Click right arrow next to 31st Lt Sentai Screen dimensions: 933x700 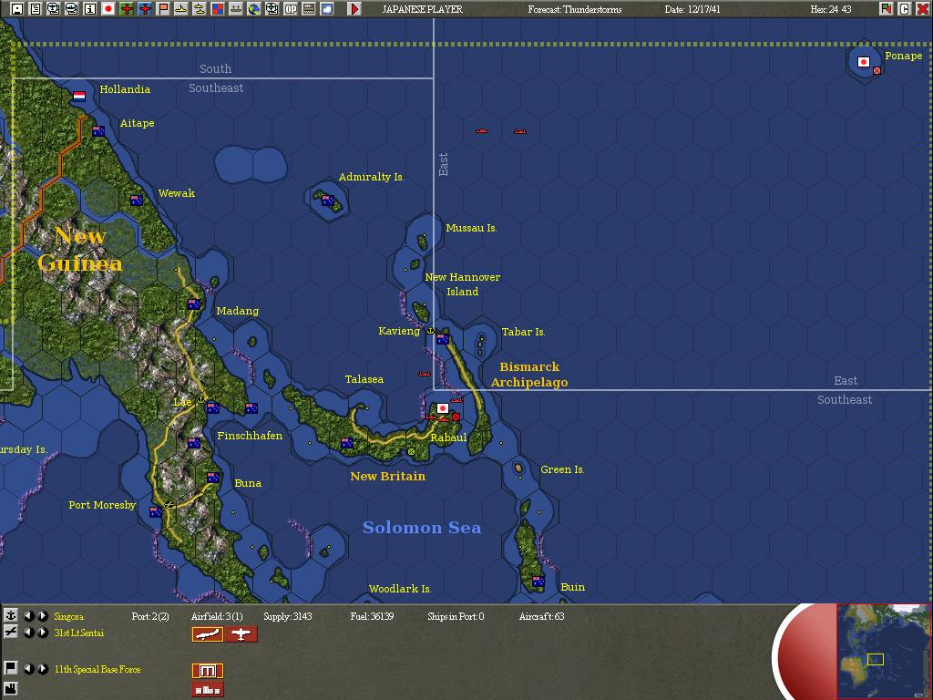[x=42, y=633]
